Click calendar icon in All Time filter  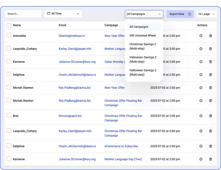point(49,14)
